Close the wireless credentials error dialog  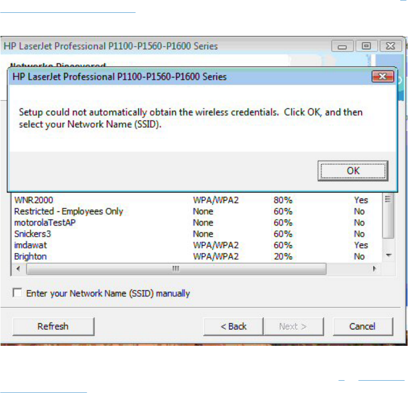coord(382,76)
